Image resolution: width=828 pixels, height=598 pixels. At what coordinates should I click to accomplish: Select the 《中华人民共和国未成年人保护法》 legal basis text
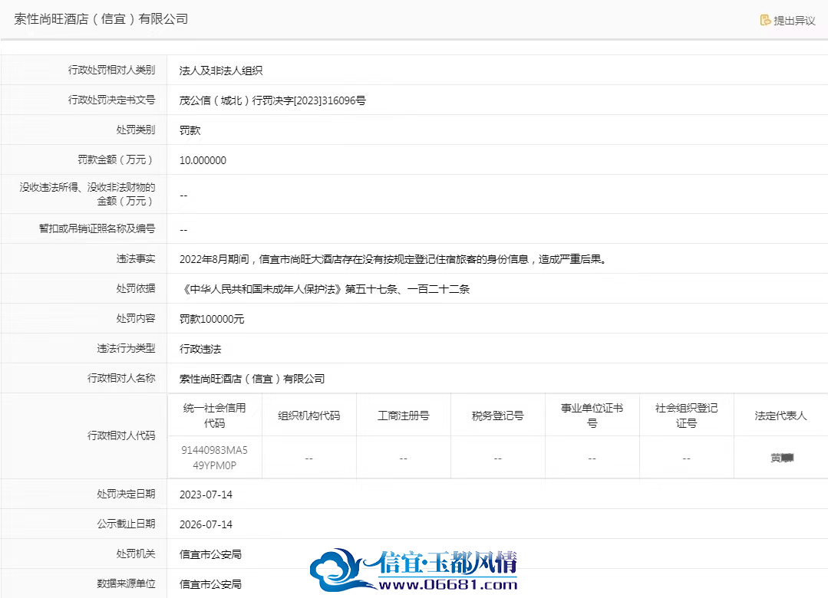[x=325, y=289]
